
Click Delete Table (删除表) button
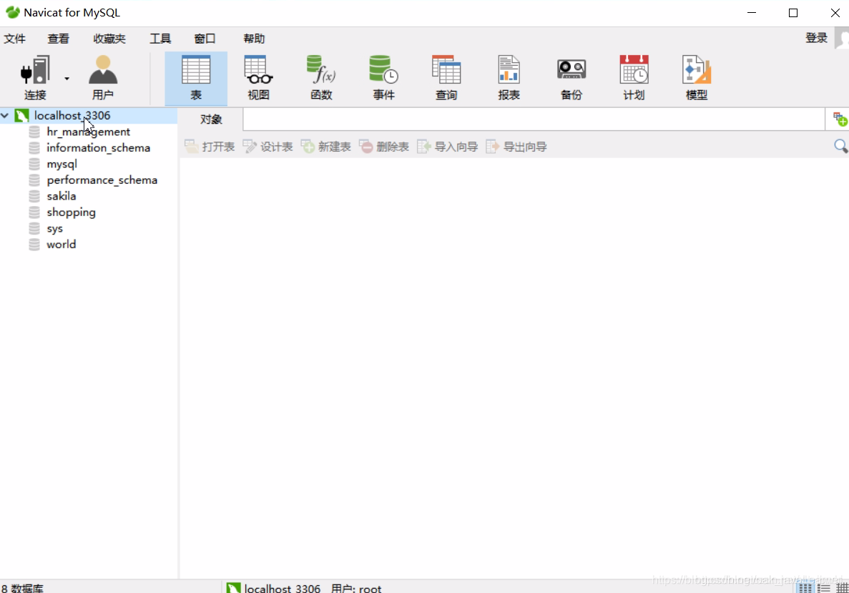point(384,147)
